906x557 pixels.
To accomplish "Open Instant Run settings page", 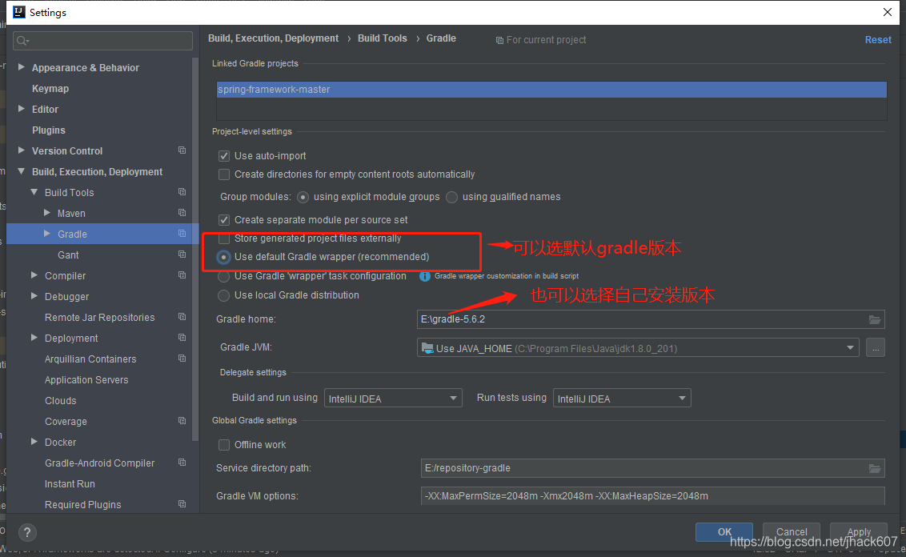I will (70, 483).
